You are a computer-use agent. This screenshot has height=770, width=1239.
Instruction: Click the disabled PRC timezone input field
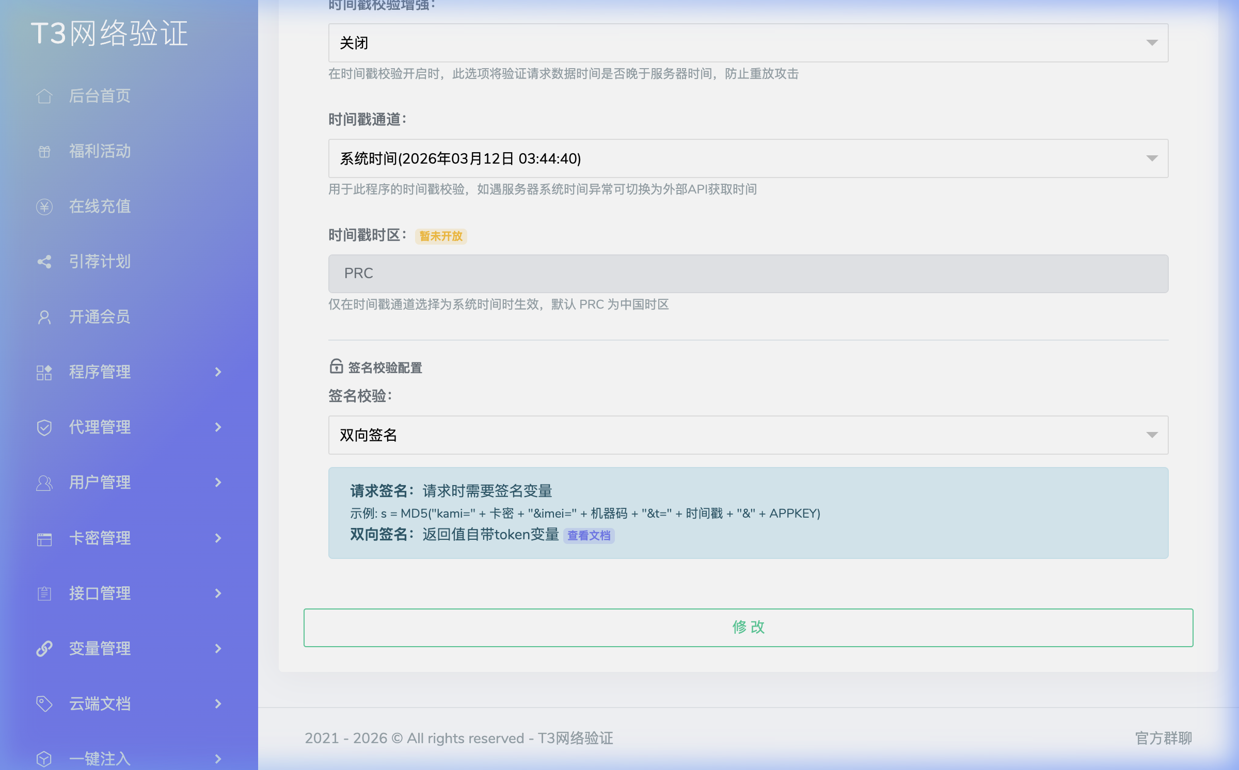[748, 274]
